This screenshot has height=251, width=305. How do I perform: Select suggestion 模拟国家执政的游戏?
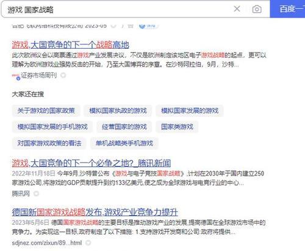click(118, 111)
